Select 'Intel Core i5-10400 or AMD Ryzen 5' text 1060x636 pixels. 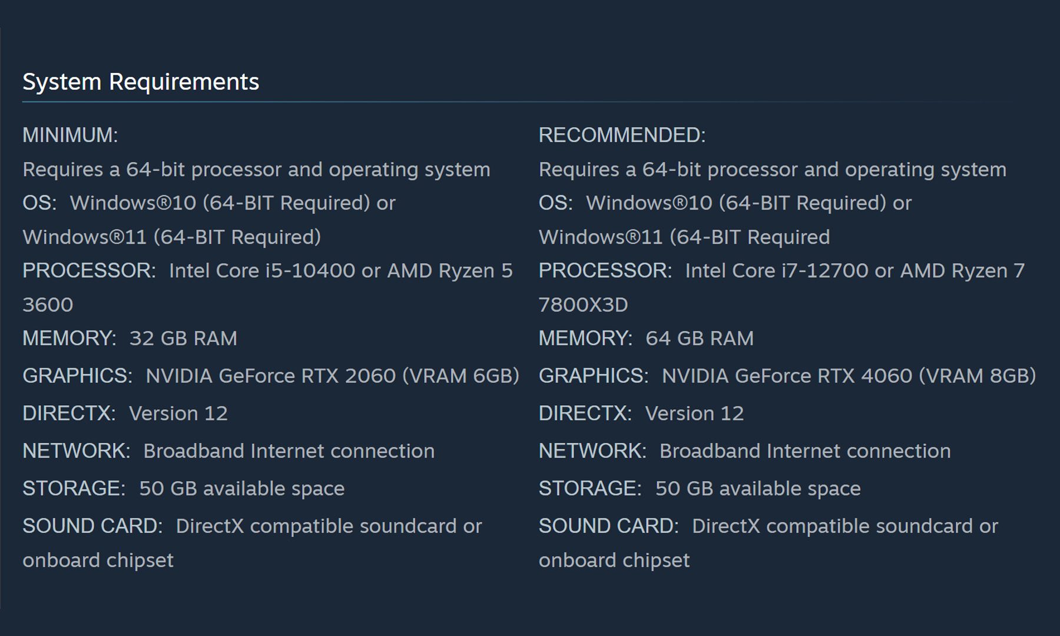pos(341,271)
